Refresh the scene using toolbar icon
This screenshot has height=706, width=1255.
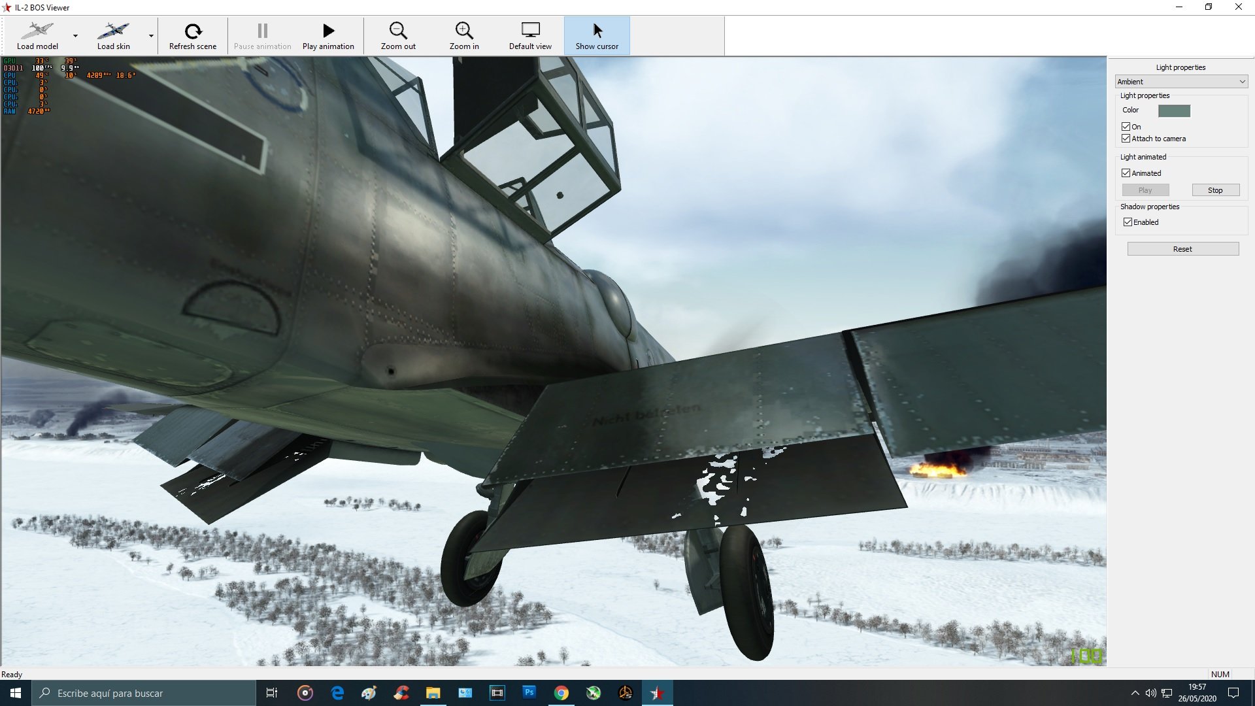tap(193, 31)
